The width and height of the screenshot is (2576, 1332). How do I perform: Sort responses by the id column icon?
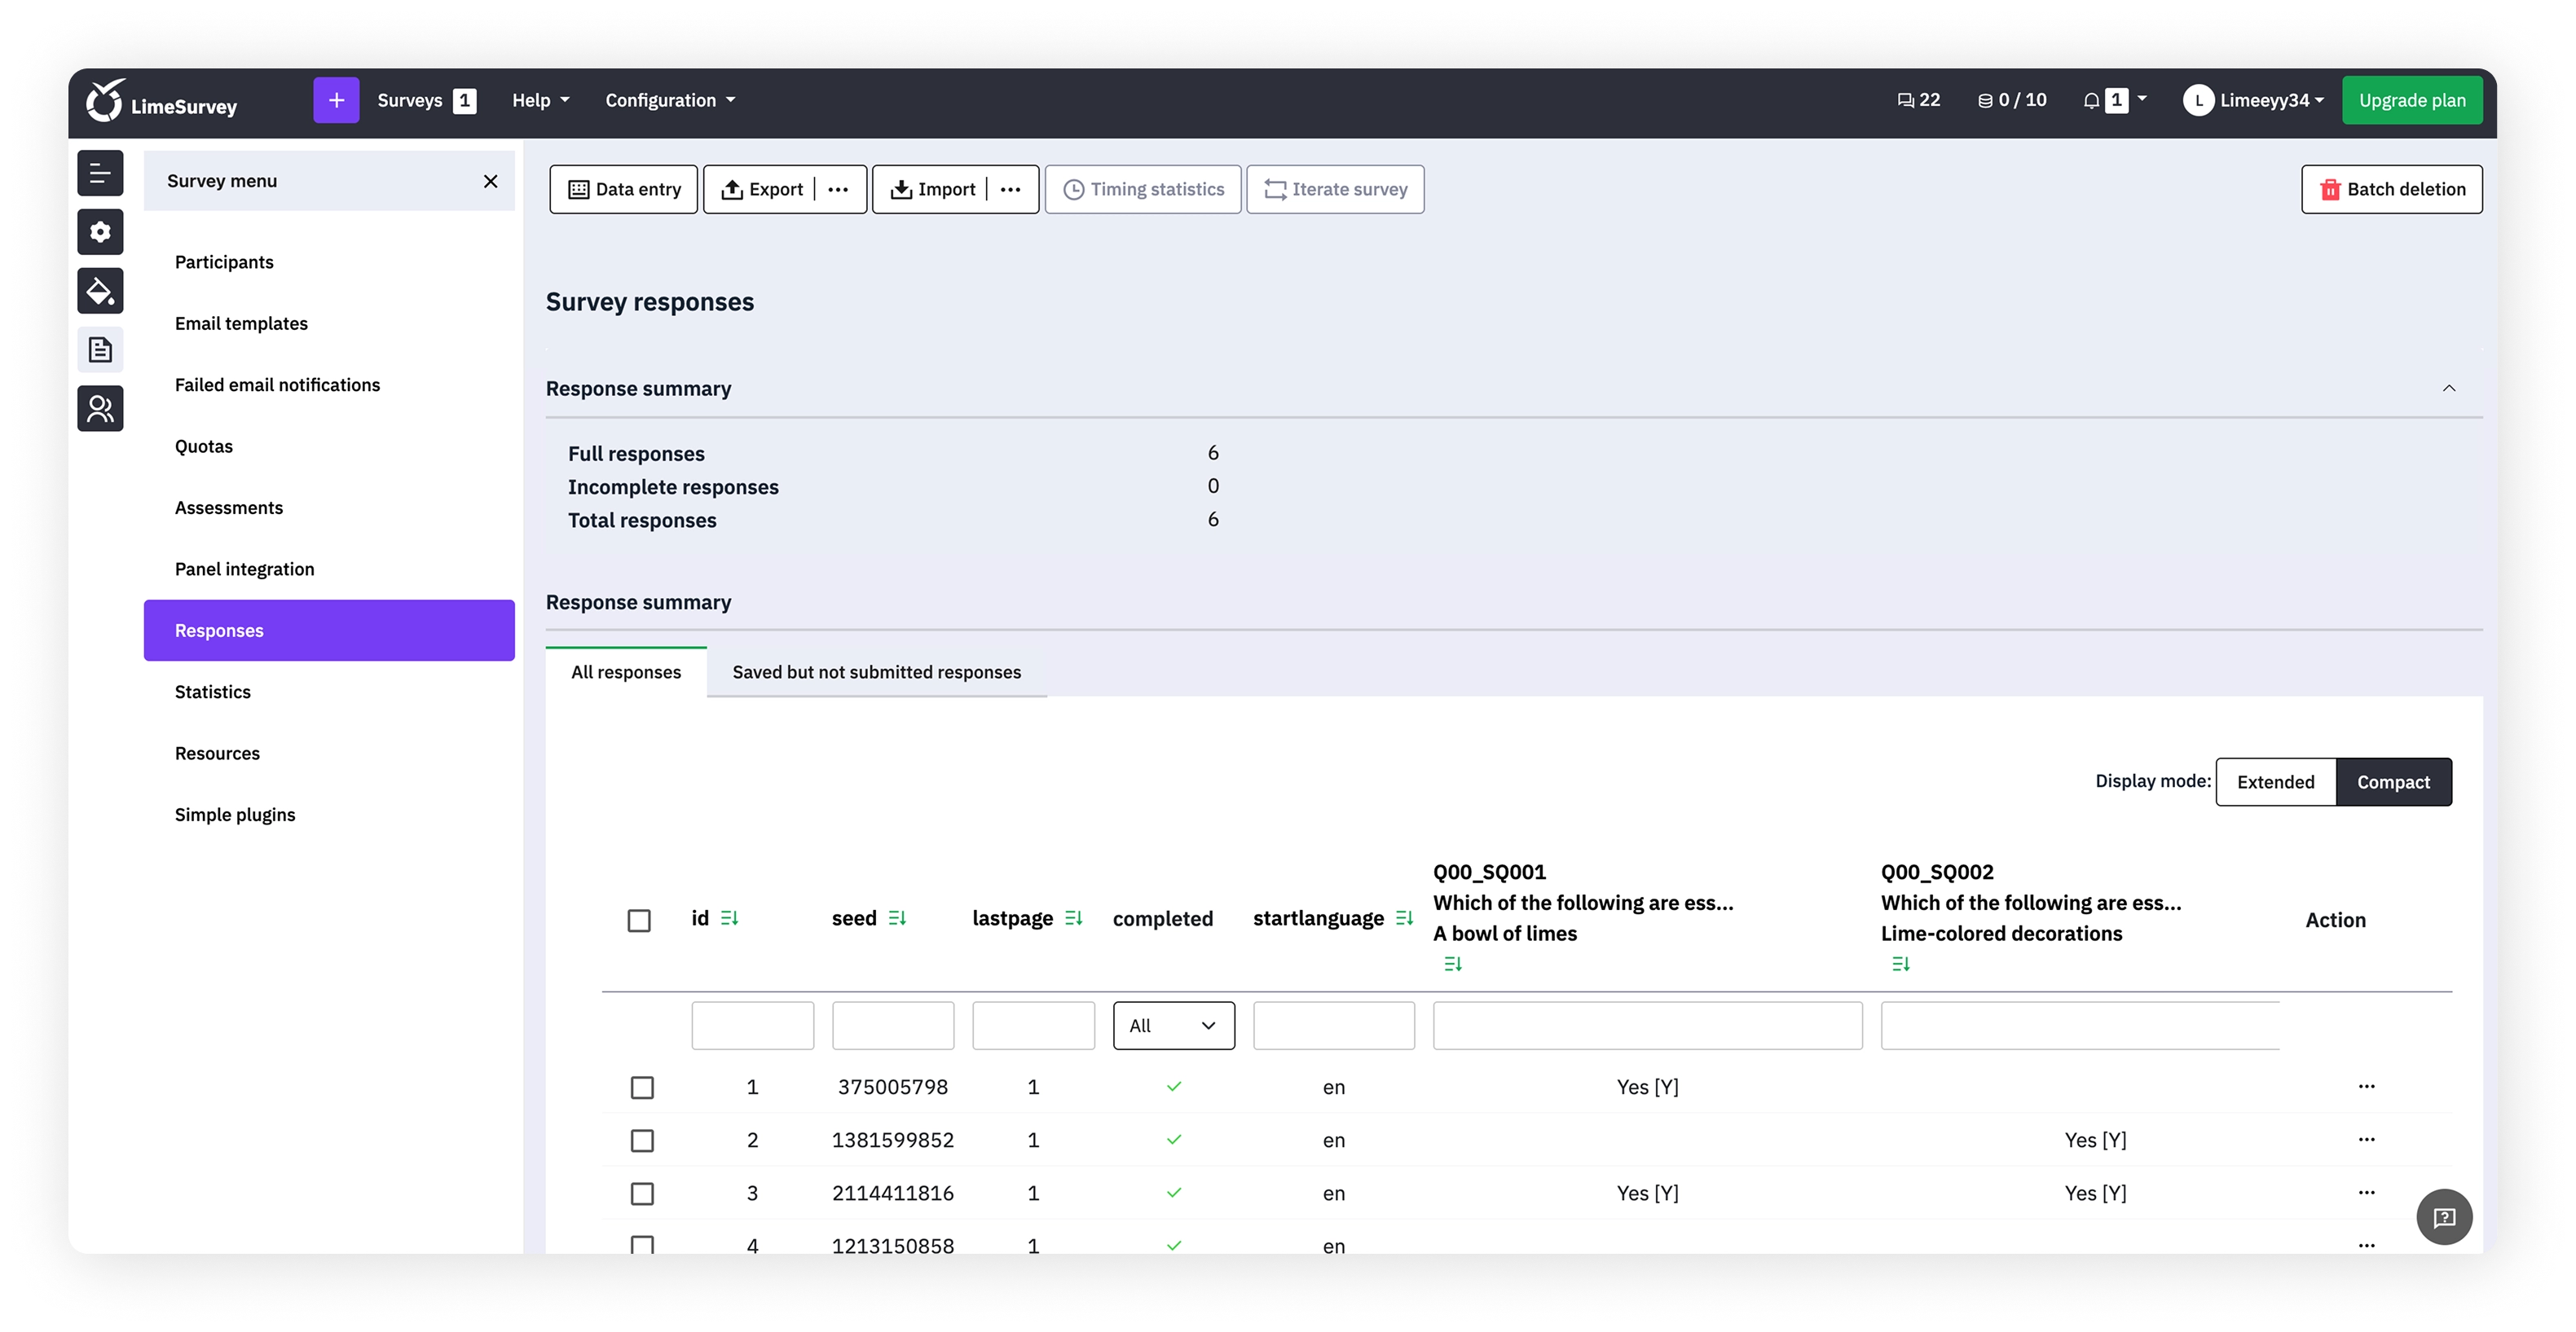click(729, 918)
